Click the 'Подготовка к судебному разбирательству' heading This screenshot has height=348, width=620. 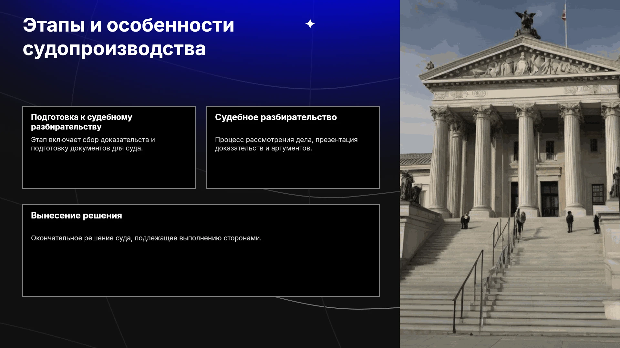(x=82, y=122)
